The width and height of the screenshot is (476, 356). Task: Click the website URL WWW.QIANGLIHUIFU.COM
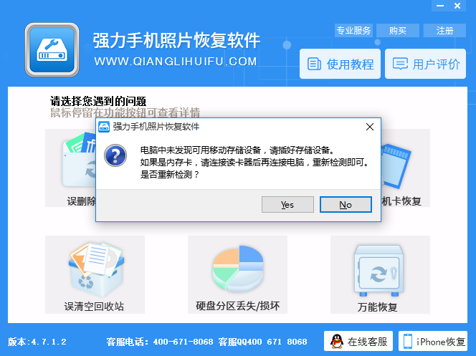tap(176, 62)
